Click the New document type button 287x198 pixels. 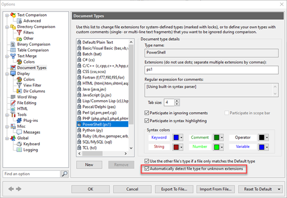pyautogui.click(x=89, y=165)
